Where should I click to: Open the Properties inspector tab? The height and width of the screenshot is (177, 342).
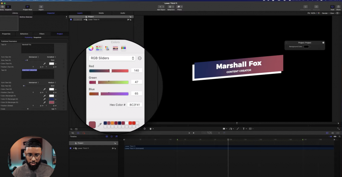point(6,34)
